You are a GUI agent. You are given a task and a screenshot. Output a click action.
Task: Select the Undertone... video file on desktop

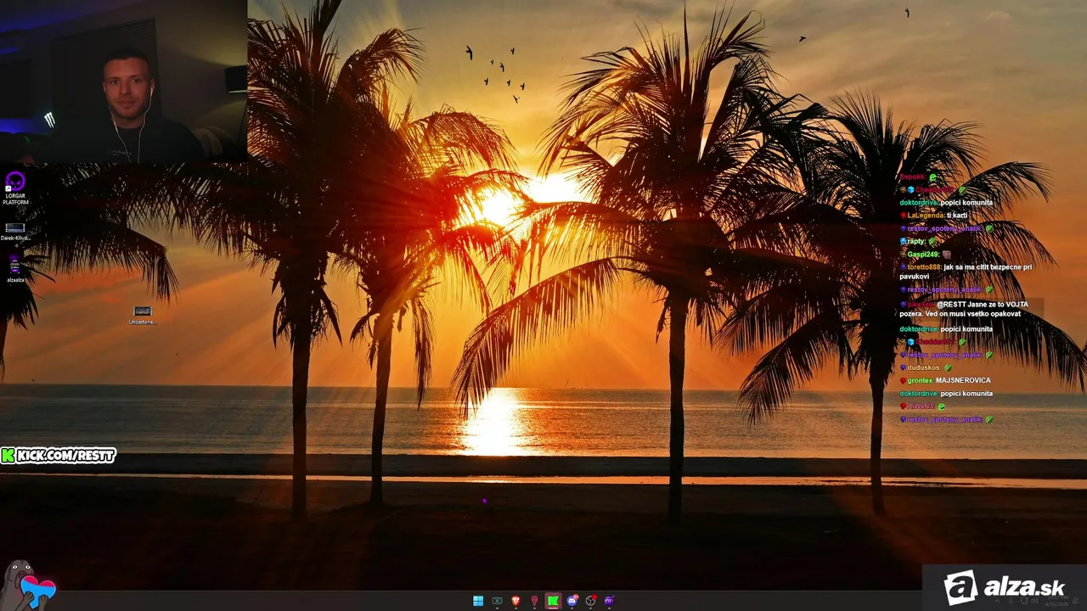point(143,315)
